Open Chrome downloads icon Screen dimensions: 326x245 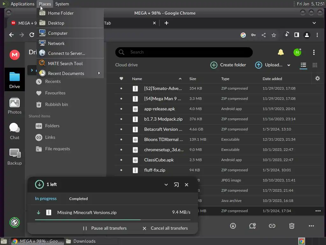[x=287, y=34]
